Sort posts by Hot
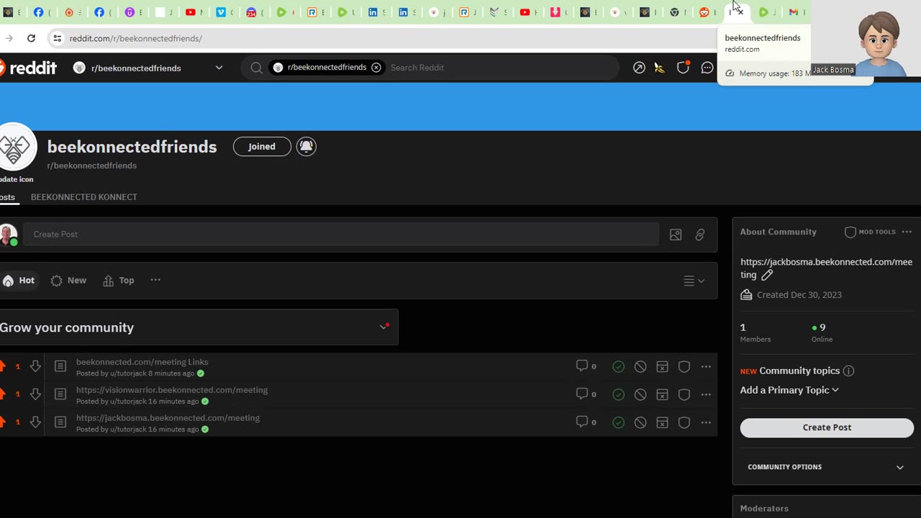Image resolution: width=921 pixels, height=518 pixels. [19, 281]
